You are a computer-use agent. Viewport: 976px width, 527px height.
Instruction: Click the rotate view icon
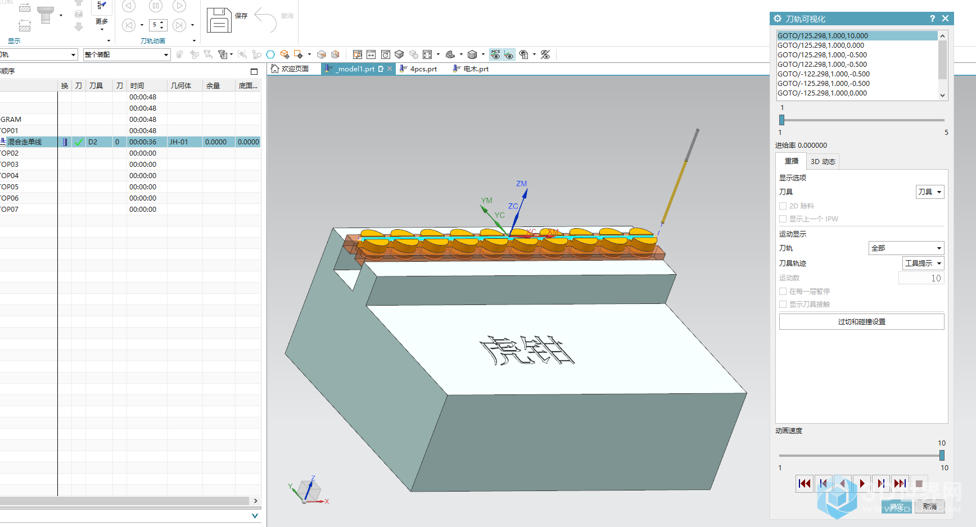click(385, 54)
